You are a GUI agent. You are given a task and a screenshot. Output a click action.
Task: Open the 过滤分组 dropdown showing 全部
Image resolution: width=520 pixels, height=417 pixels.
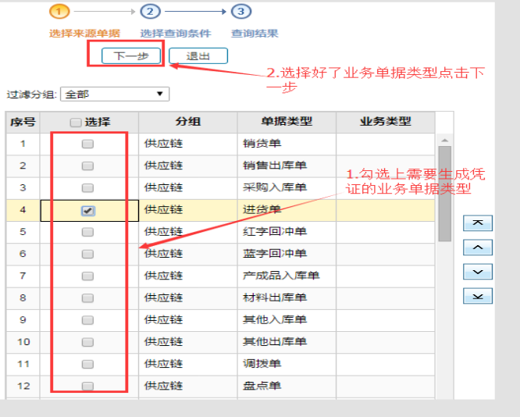pos(114,94)
